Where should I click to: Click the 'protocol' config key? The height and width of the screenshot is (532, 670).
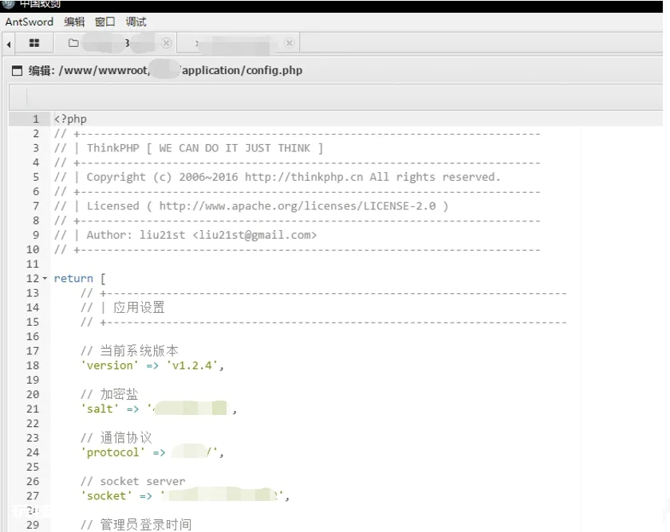tap(112, 452)
